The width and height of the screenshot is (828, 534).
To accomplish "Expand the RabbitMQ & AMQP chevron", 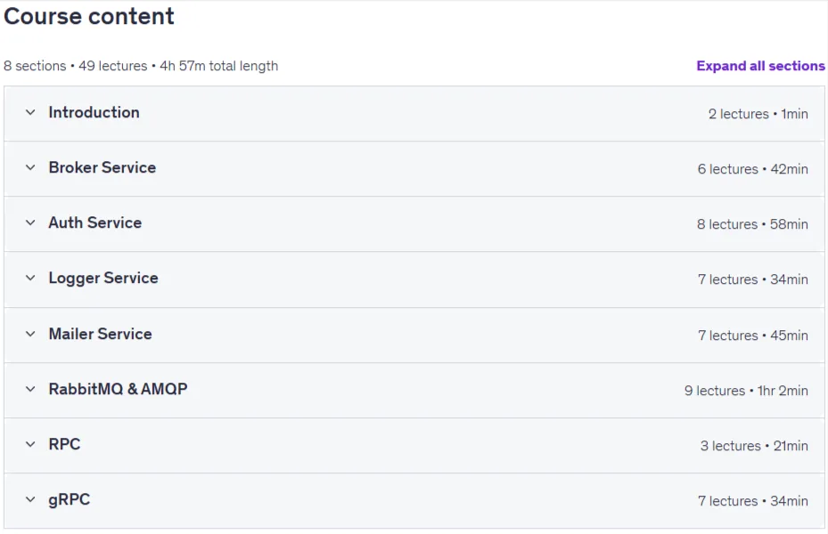I will pos(30,390).
